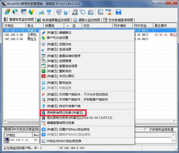Click lower panel IP地址 column header
This screenshot has width=179, height=153.
(x=18, y=135)
